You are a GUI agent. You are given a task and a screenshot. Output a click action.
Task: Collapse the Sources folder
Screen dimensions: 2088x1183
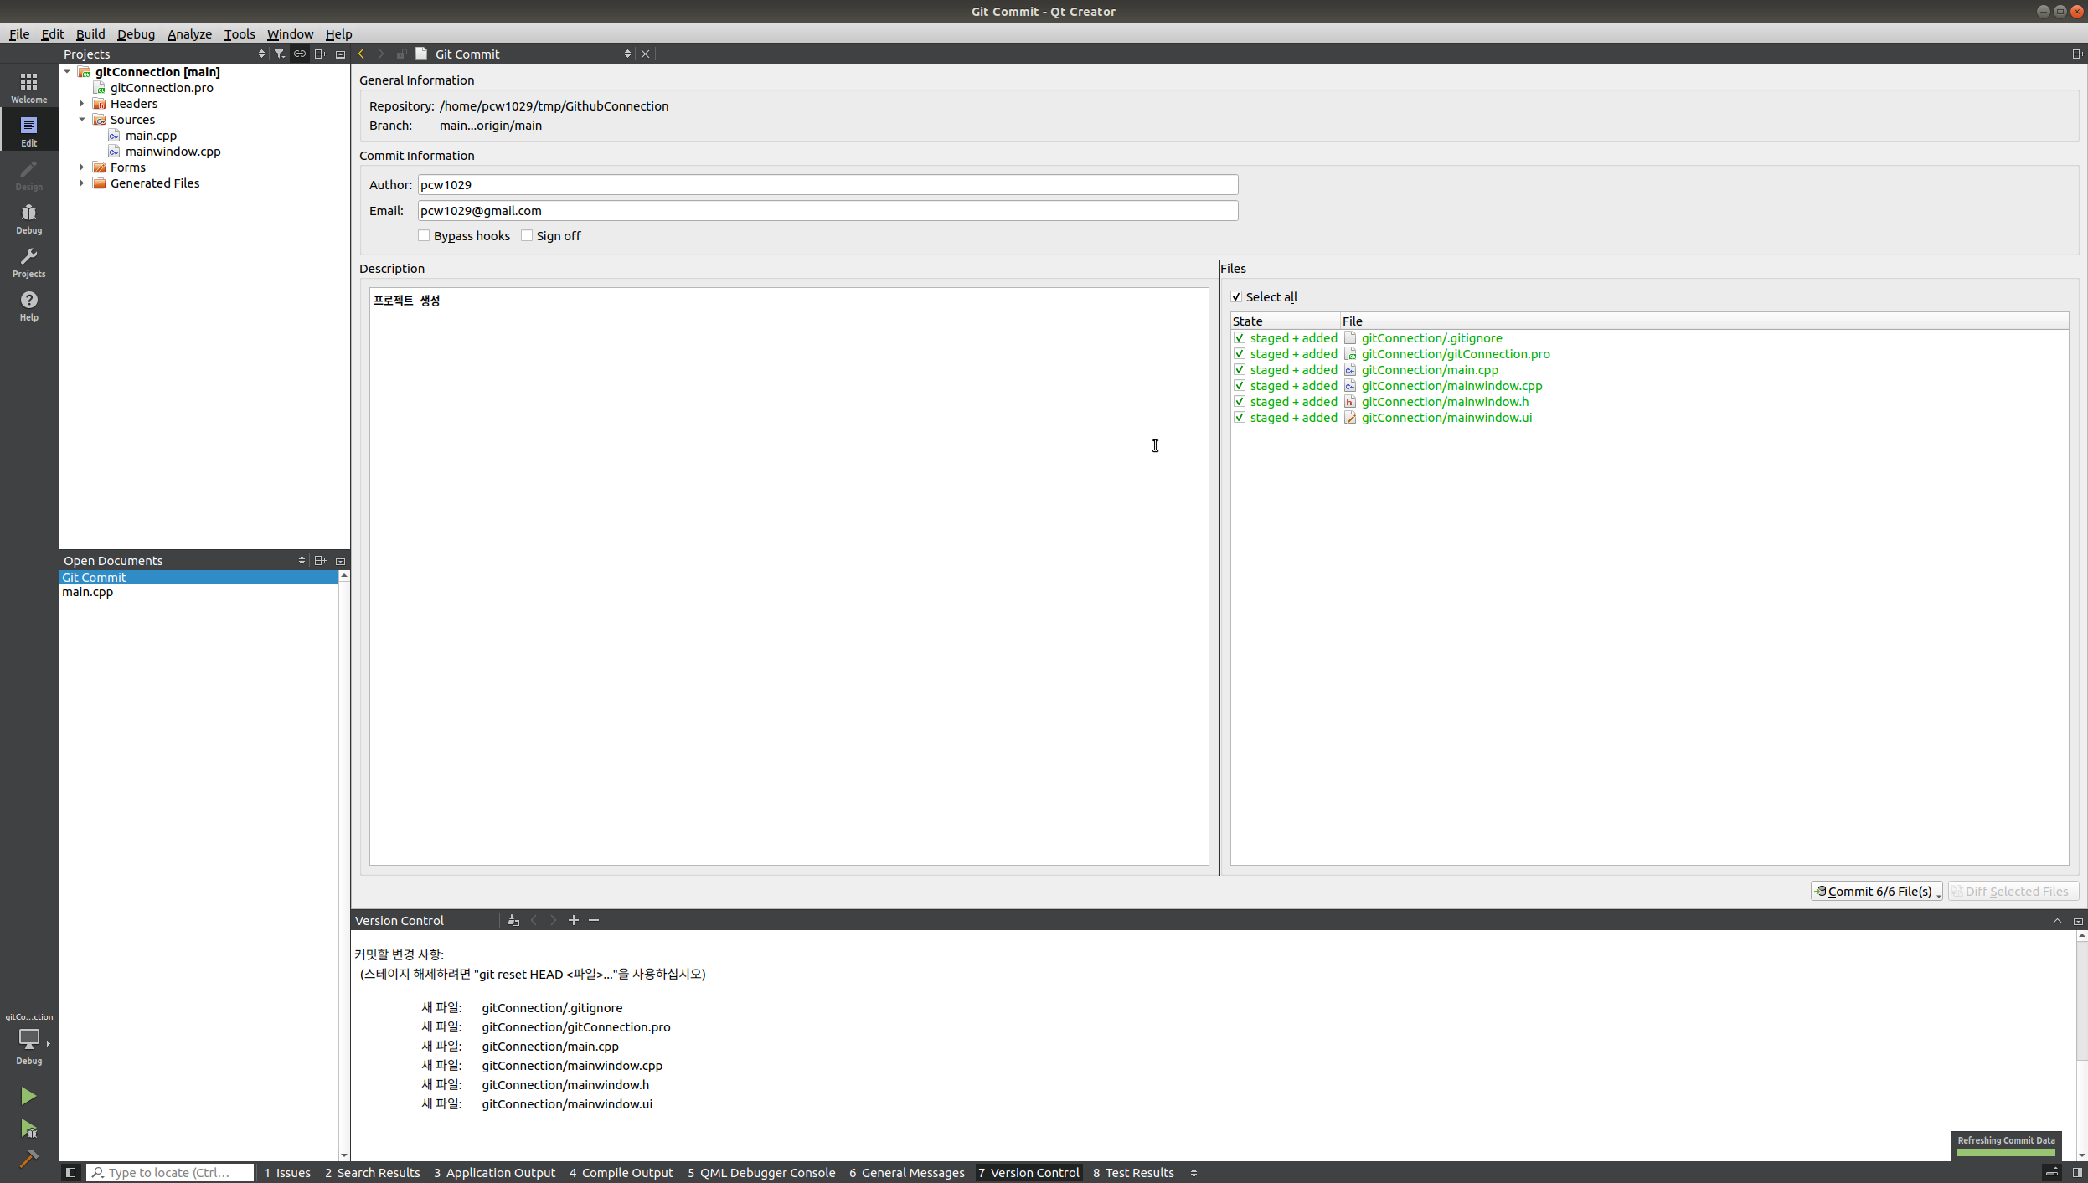tap(82, 120)
